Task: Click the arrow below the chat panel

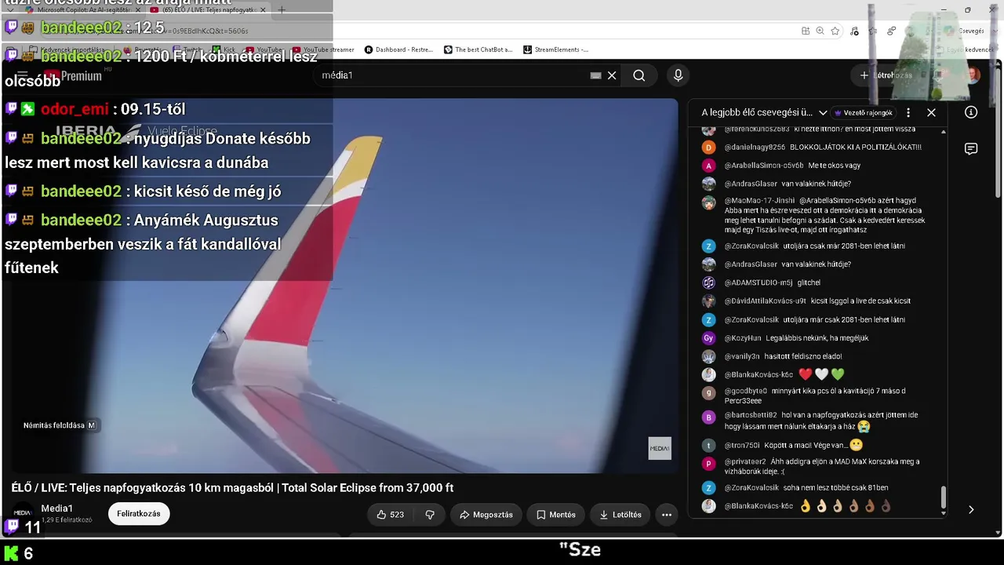Action: [x=971, y=510]
